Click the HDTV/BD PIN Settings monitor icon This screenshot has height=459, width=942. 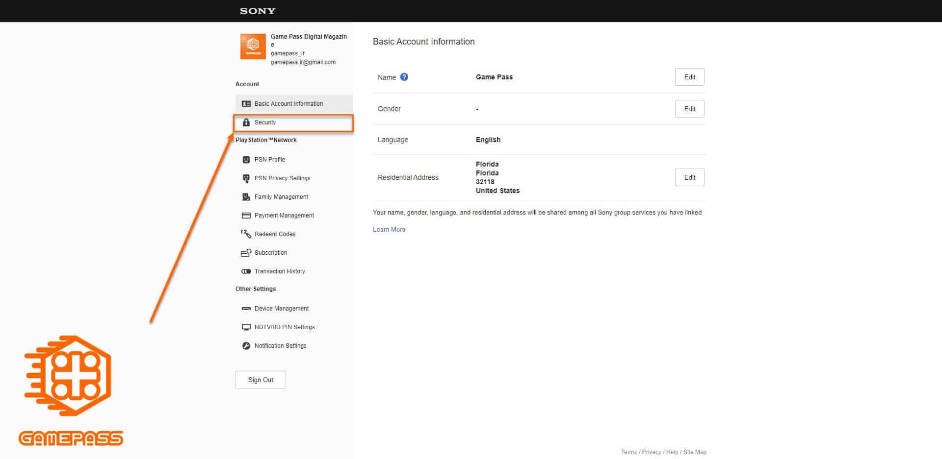tap(246, 327)
